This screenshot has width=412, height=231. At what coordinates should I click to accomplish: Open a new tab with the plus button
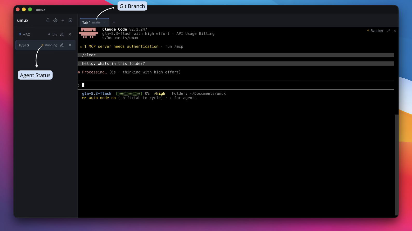click(114, 23)
